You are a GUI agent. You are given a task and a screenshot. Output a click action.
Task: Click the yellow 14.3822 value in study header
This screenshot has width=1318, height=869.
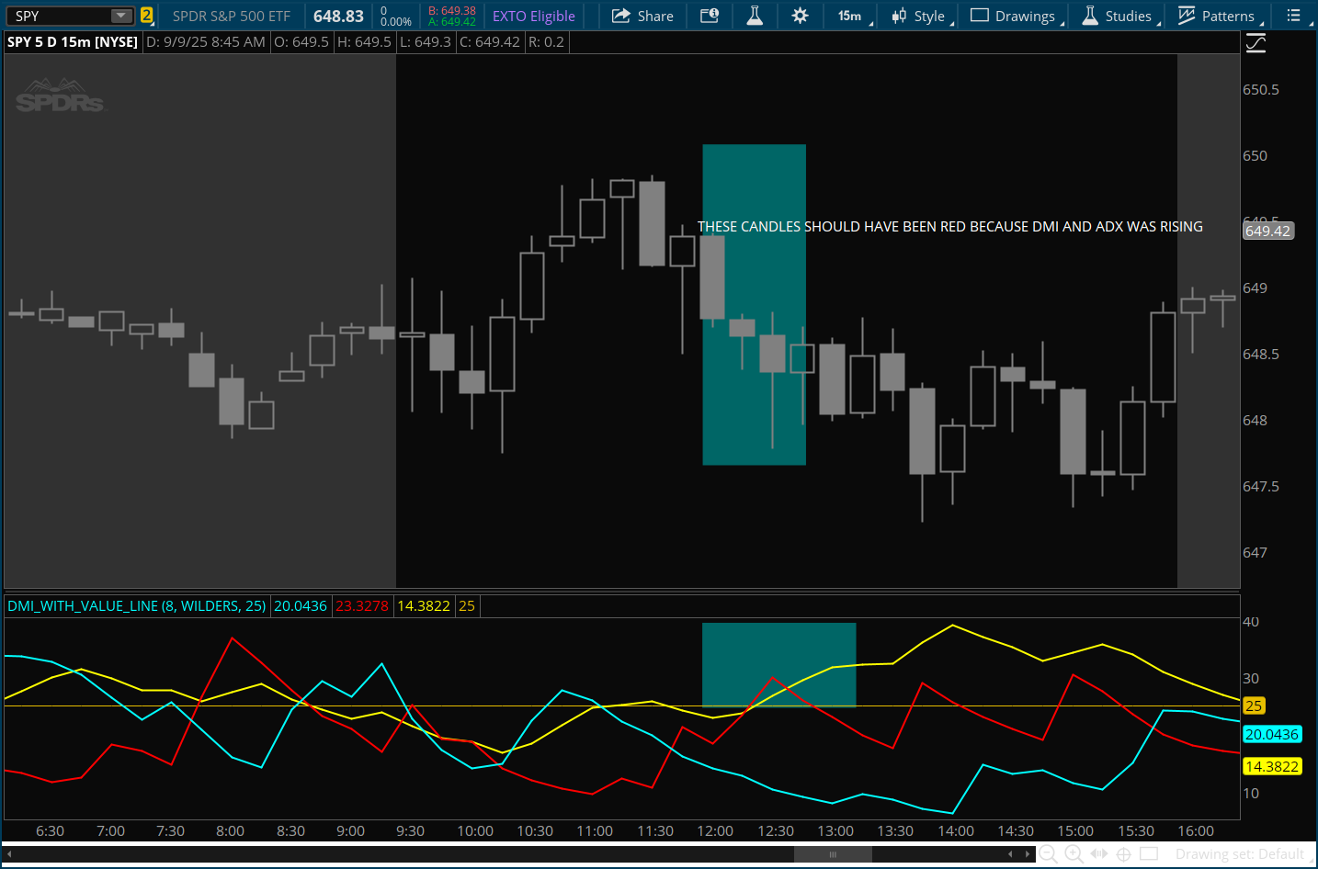click(424, 606)
